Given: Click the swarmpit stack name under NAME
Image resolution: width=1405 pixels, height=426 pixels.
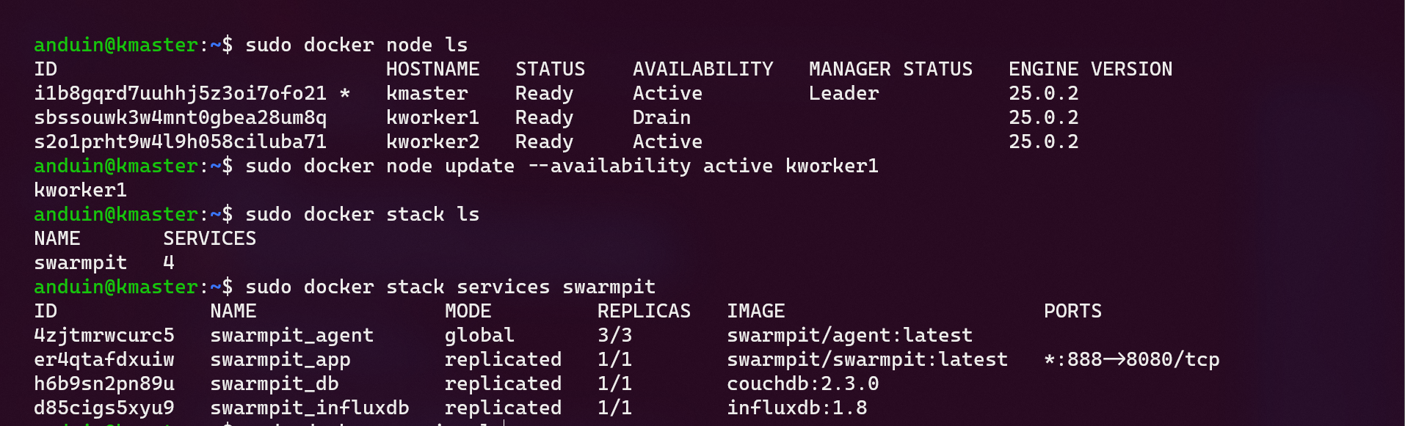Looking at the screenshot, I should coord(80,262).
